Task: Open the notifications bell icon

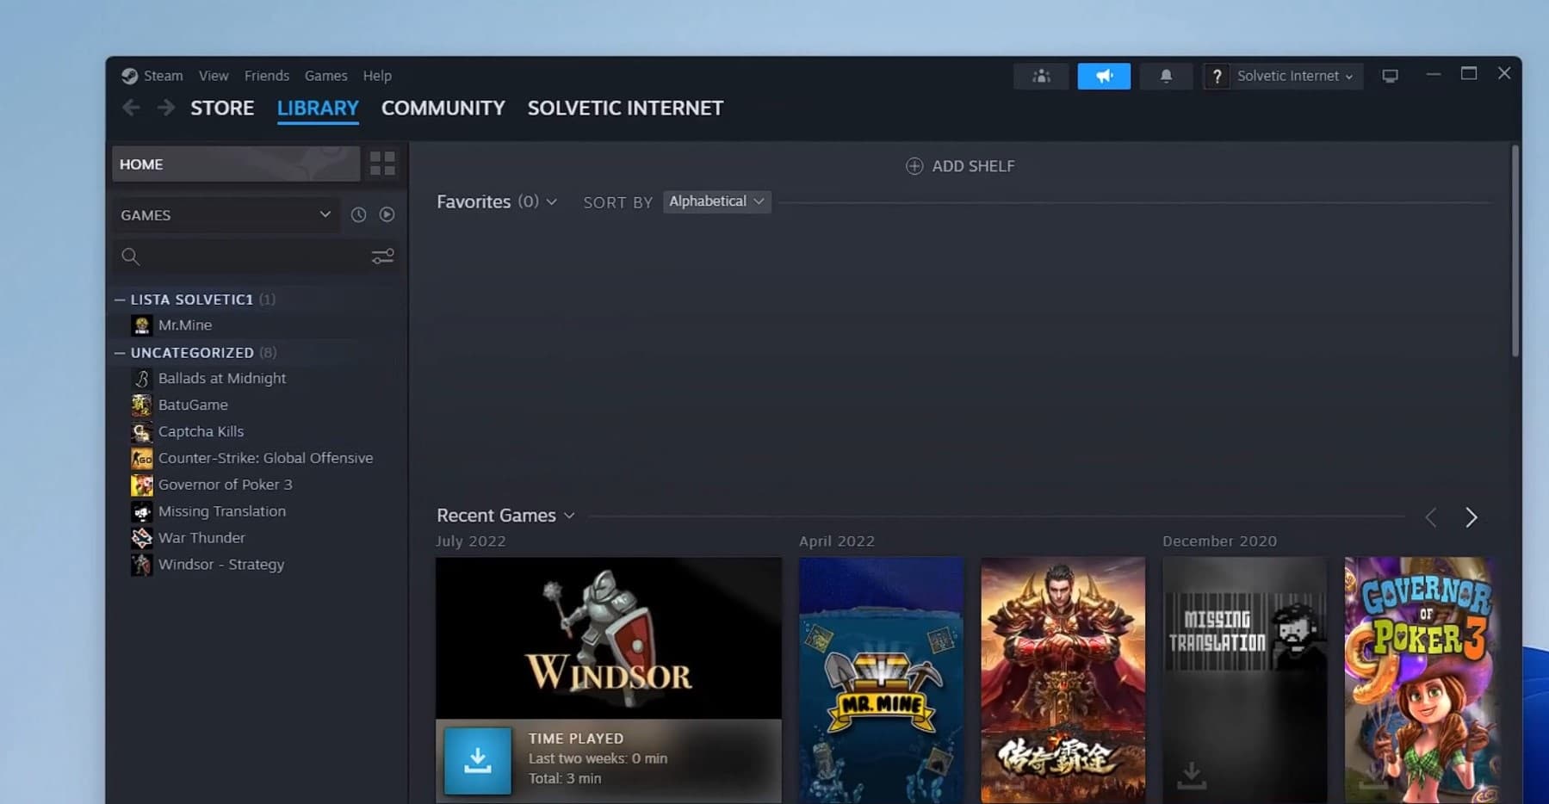Action: click(1166, 76)
